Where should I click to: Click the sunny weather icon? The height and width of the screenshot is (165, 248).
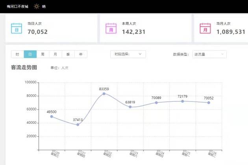(x=36, y=6)
